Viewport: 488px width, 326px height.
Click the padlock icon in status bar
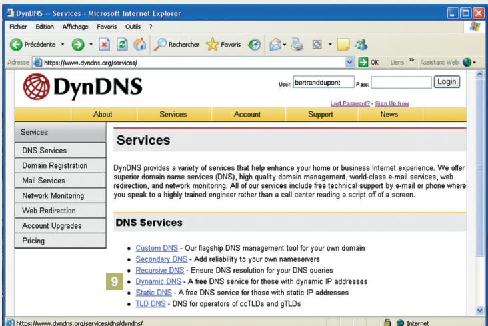pos(387,322)
